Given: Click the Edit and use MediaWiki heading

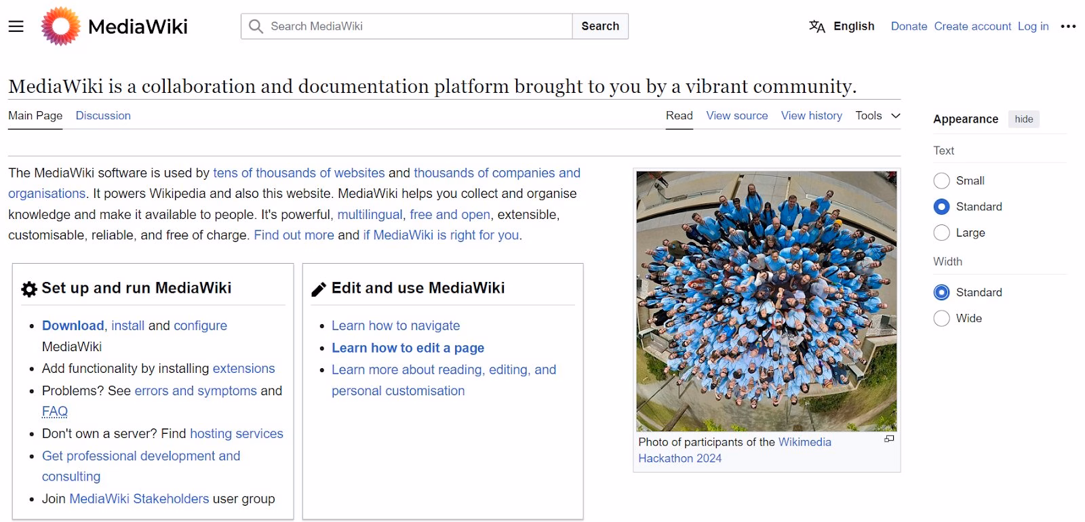Looking at the screenshot, I should coord(418,288).
